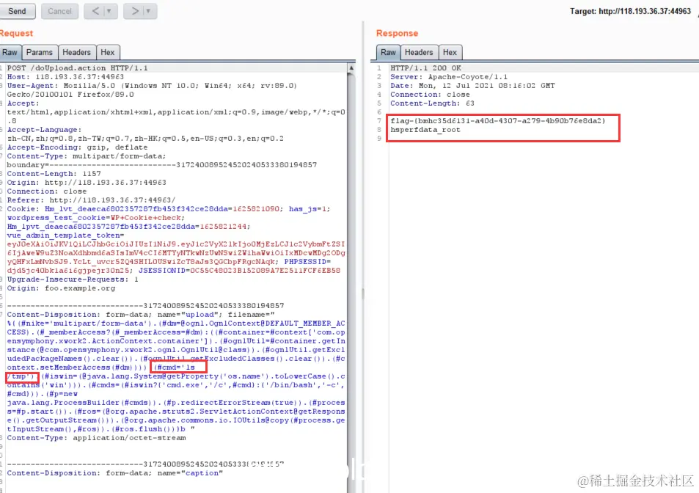Click the flag- string in the response

click(x=497, y=121)
